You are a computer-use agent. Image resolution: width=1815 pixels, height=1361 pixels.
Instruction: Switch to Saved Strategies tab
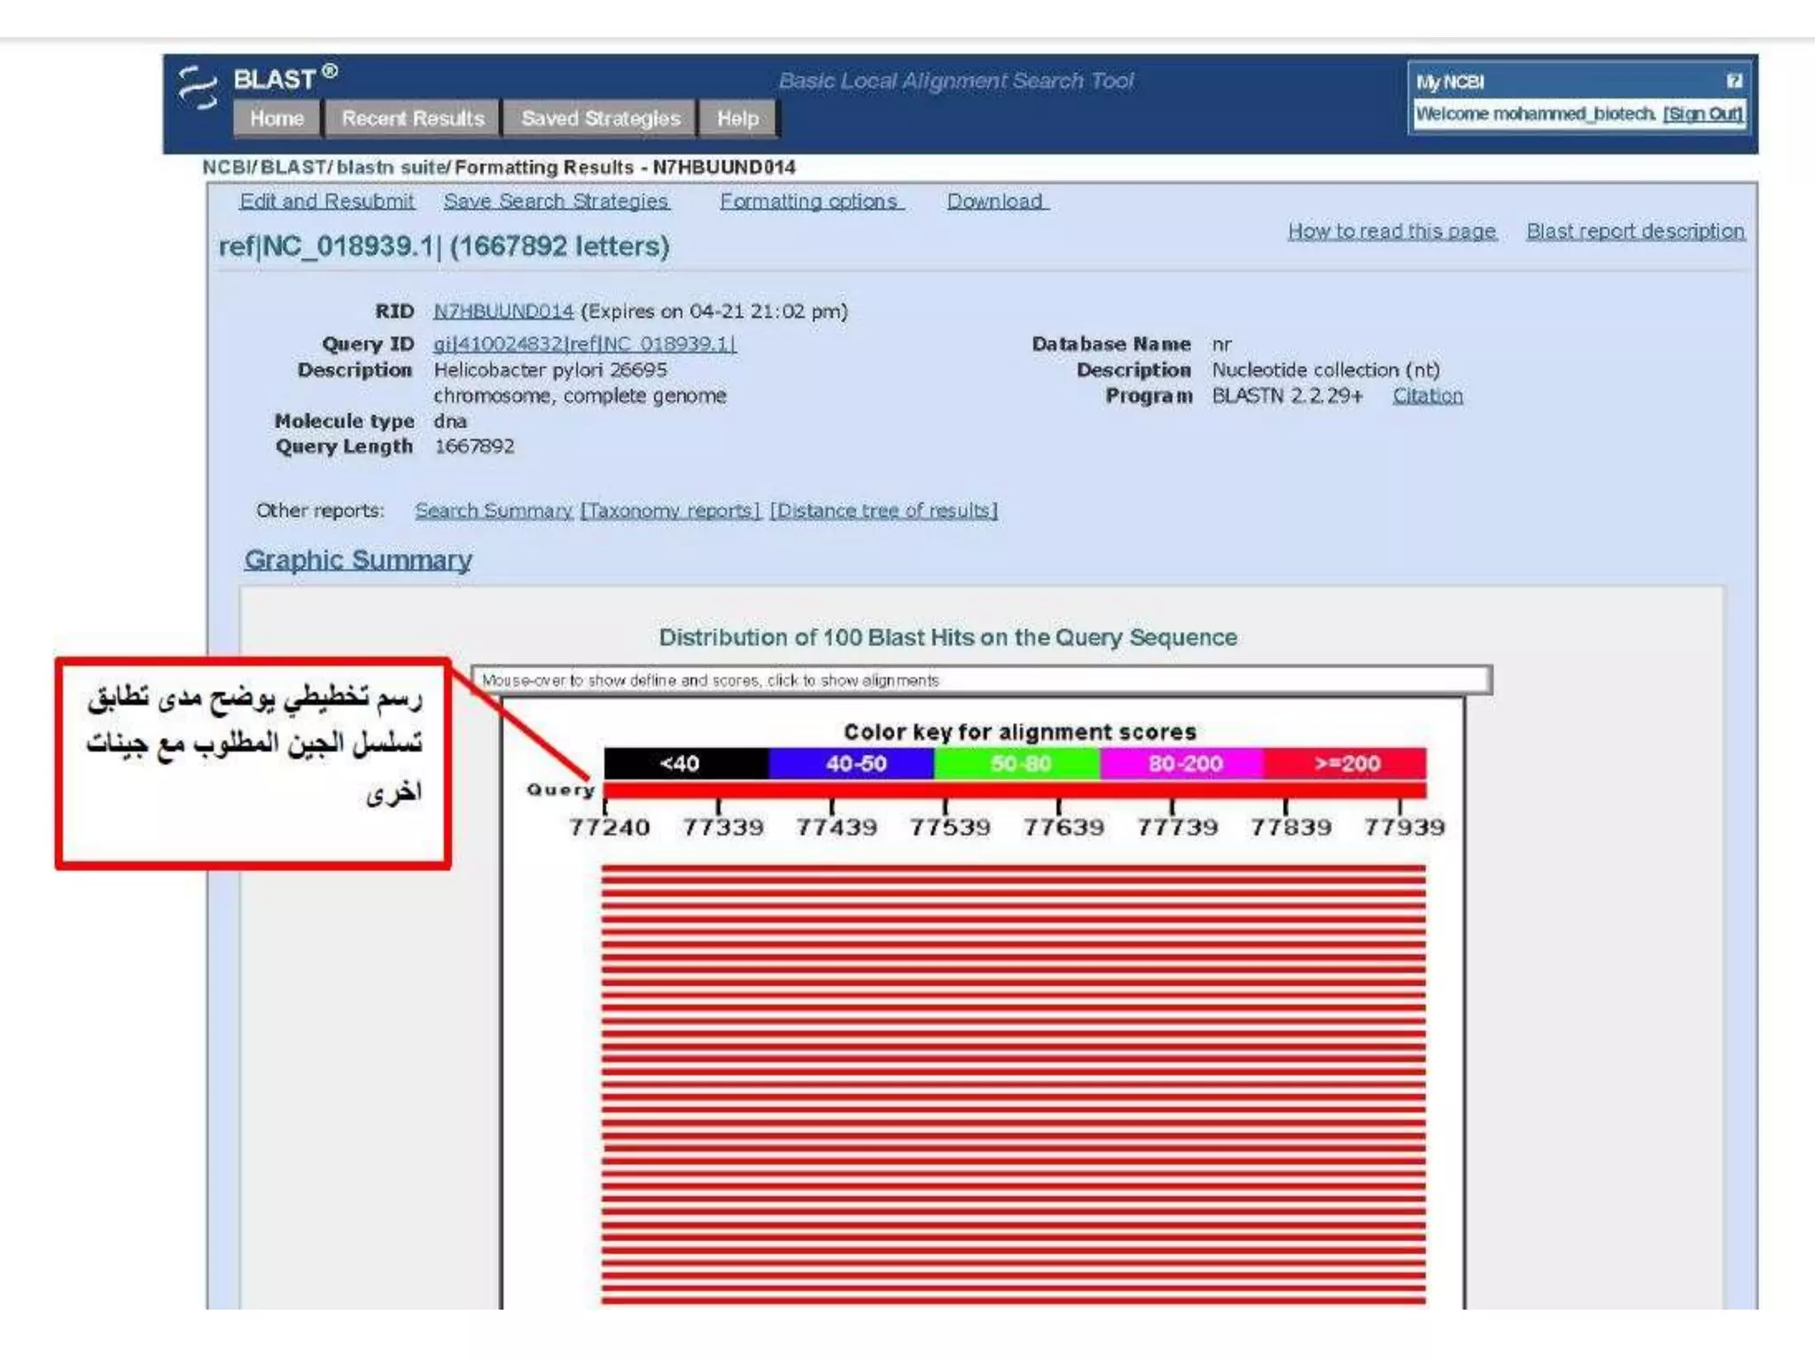(x=600, y=119)
